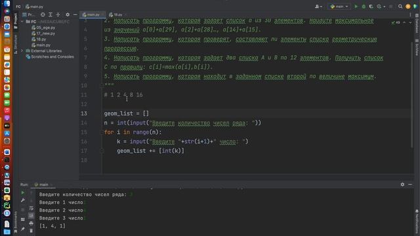Open App Store in the dock
Image resolution: width=420 pixels, height=236 pixels.
[7, 133]
